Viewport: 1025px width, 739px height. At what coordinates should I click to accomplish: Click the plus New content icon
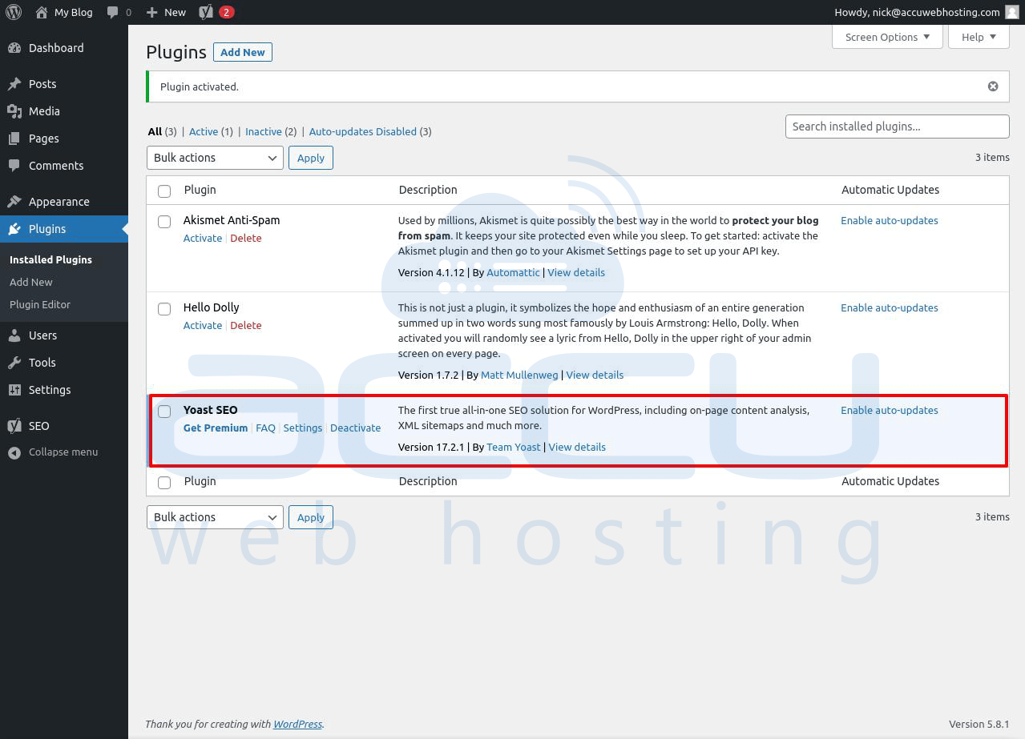(x=152, y=12)
